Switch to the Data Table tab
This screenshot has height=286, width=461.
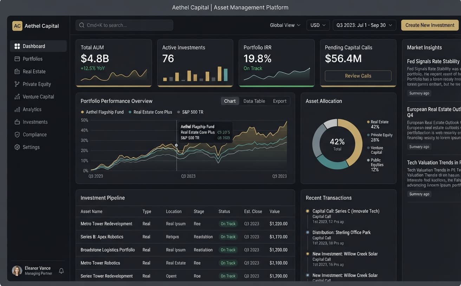click(254, 101)
